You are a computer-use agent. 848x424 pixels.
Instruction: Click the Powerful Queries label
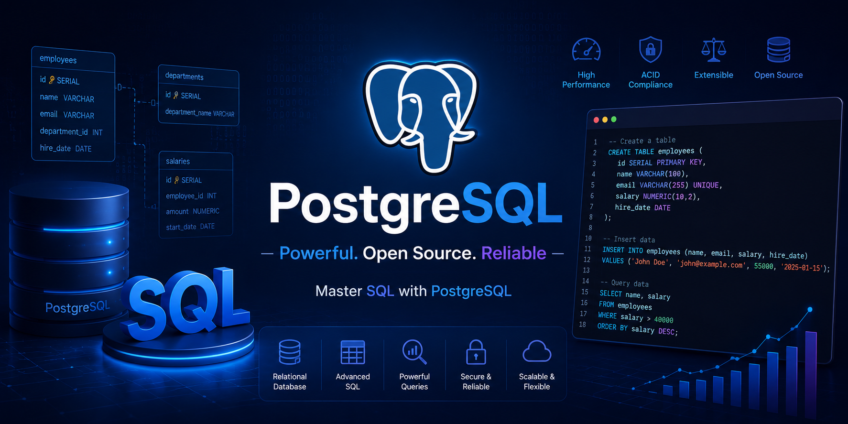414,381
